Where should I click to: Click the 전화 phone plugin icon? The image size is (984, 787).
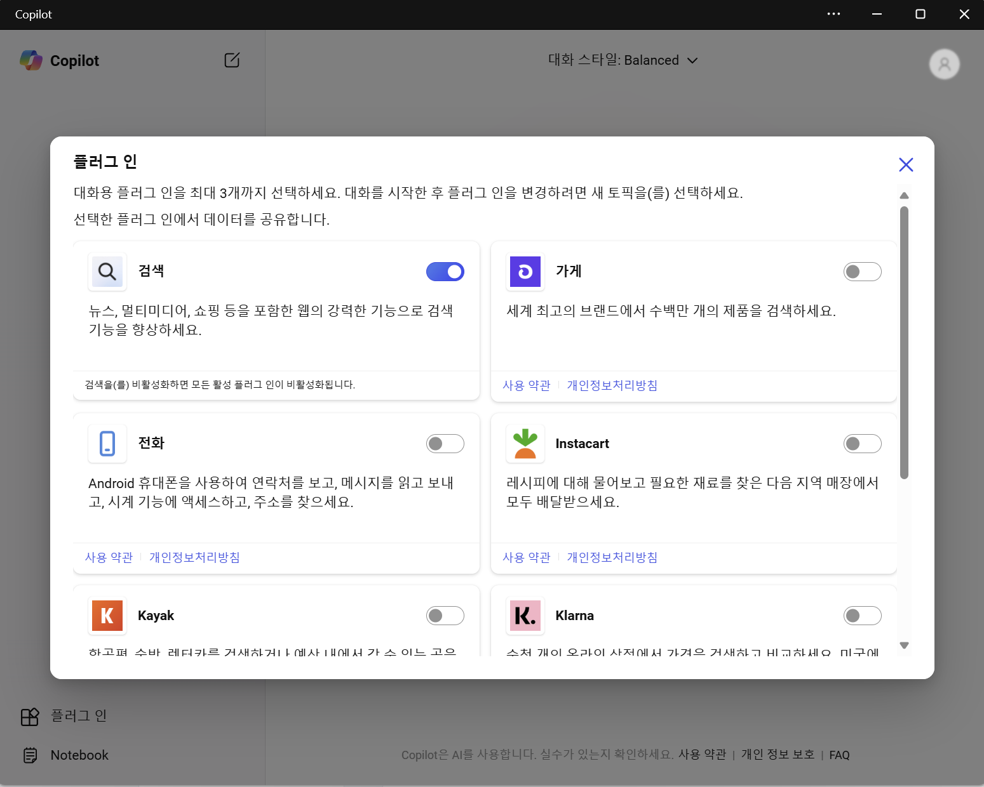(107, 444)
